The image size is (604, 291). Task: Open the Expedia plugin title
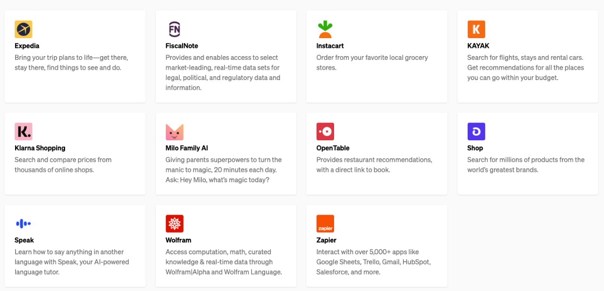[x=27, y=46]
